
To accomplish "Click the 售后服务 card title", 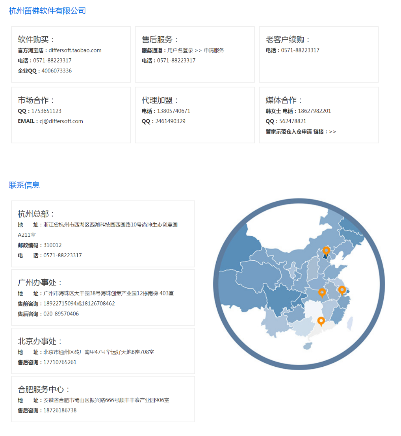I will [x=160, y=39].
